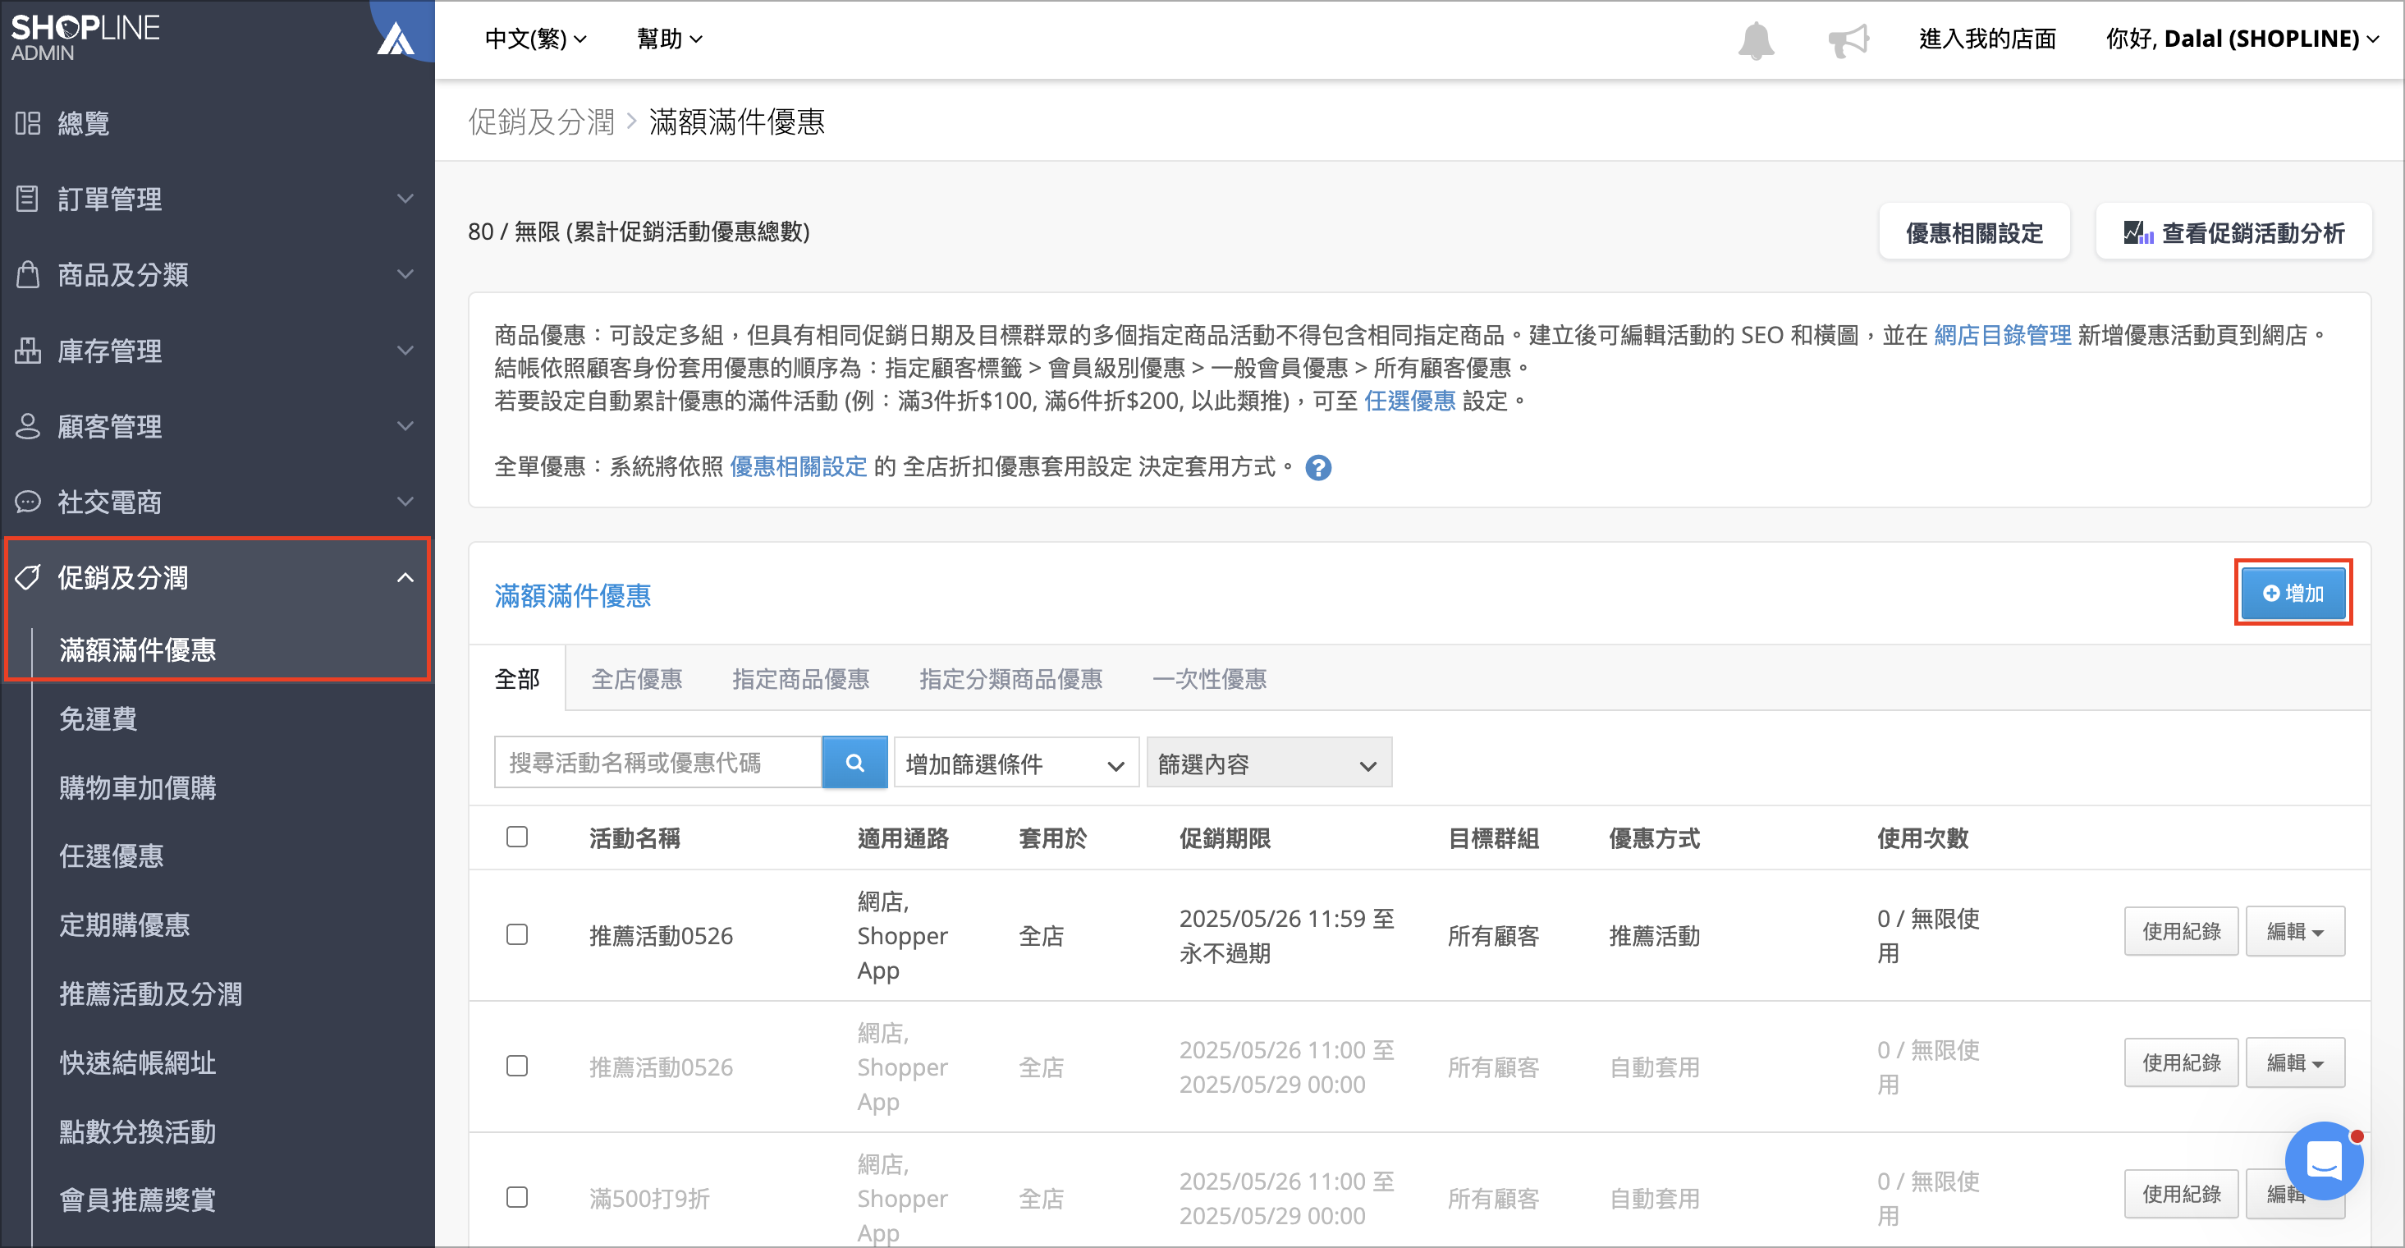Click the 查看促銷活動分析 button
Image resolution: width=2405 pixels, height=1248 pixels.
point(2233,232)
